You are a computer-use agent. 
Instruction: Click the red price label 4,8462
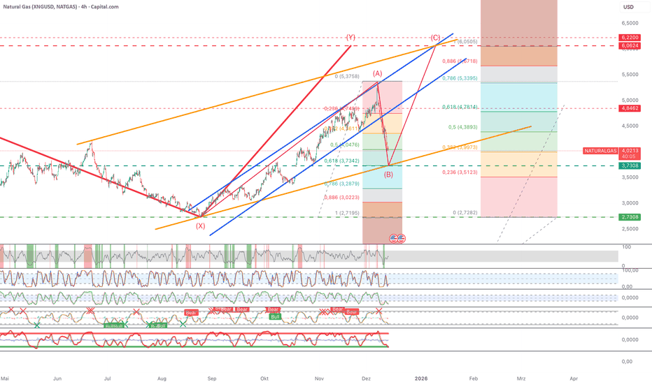(x=630, y=108)
